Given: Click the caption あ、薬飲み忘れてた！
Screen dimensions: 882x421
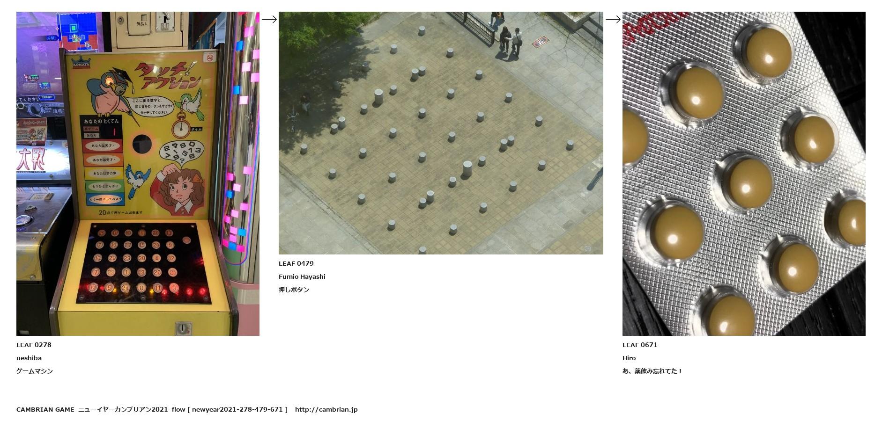Looking at the screenshot, I should (x=652, y=371).
